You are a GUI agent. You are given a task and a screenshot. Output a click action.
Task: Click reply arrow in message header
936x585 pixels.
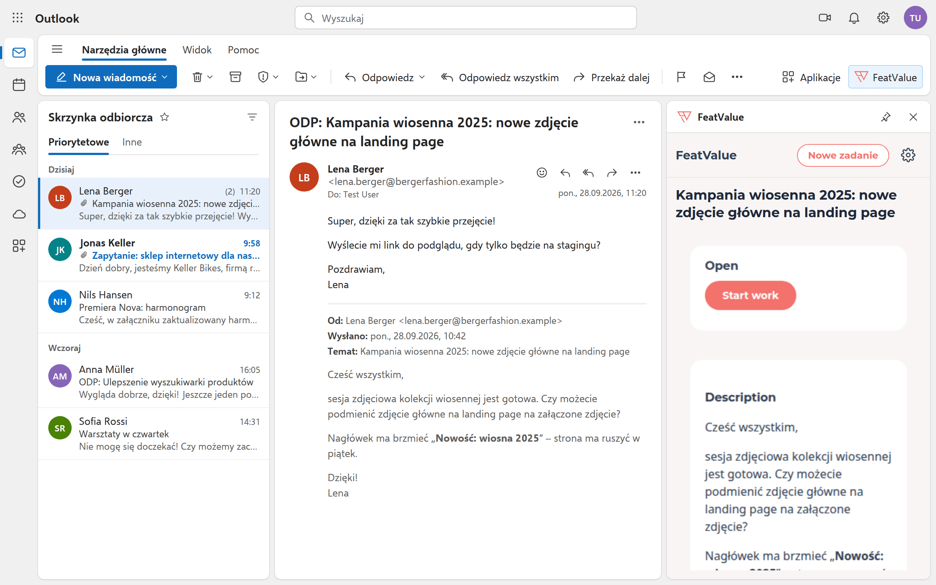(x=565, y=173)
